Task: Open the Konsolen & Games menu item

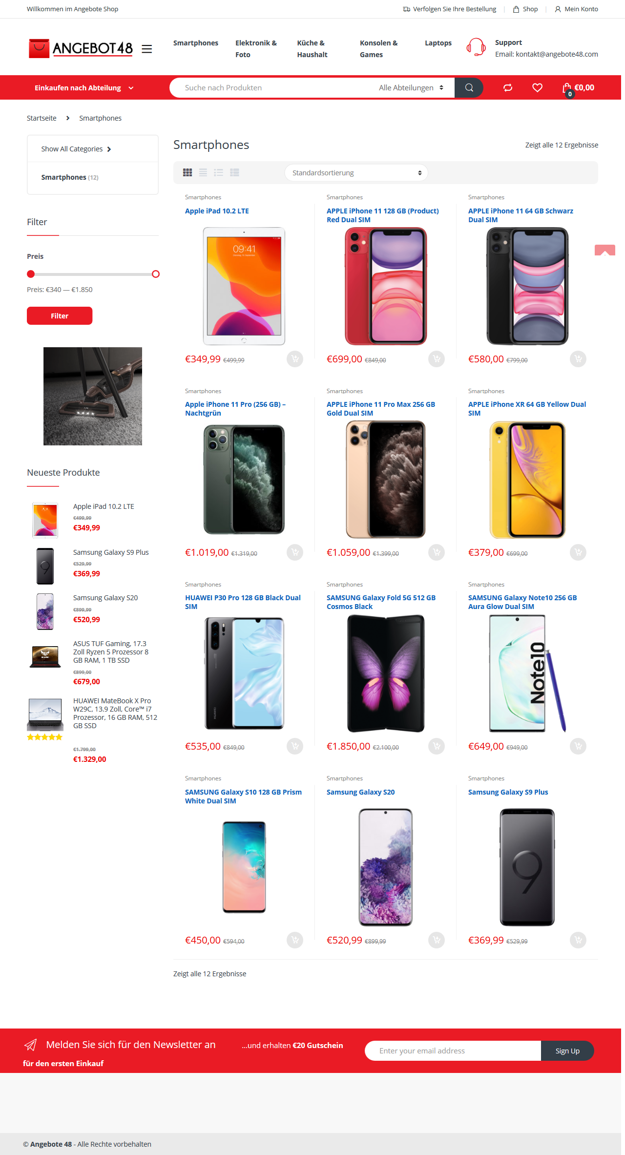Action: click(378, 49)
